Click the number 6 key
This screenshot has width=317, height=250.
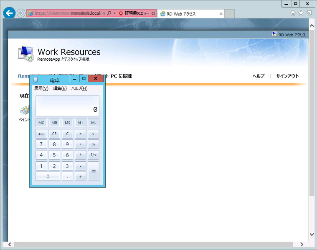pos(67,155)
